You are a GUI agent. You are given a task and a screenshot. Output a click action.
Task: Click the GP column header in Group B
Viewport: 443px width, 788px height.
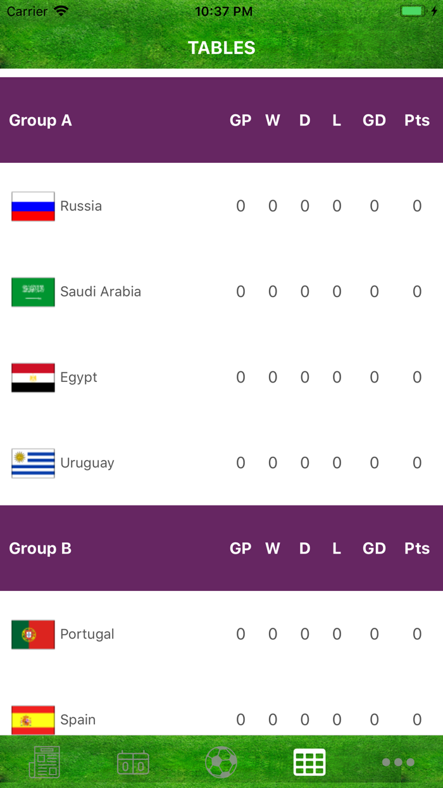tap(240, 549)
